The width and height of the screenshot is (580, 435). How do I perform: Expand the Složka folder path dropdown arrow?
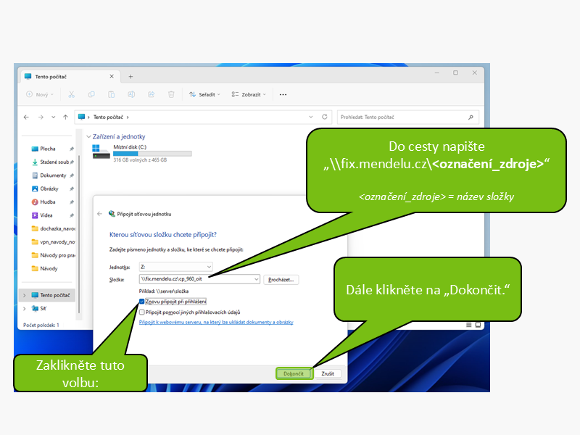click(256, 279)
